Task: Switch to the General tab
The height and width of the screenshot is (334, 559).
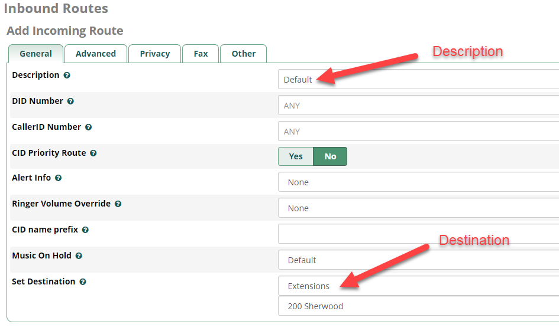Action: pyautogui.click(x=35, y=54)
